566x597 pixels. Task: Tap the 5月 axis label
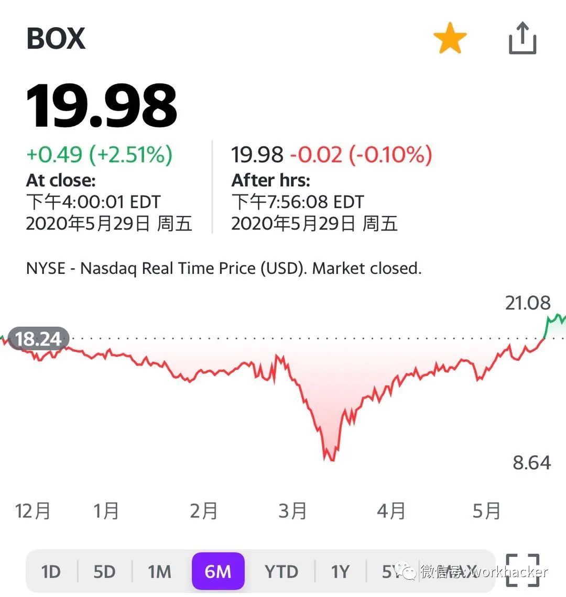pos(486,511)
